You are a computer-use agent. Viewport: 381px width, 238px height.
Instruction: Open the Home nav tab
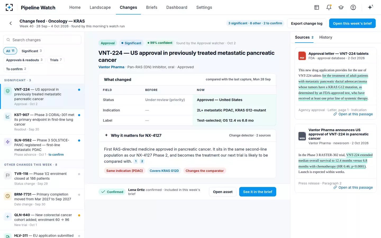coord(75,7)
